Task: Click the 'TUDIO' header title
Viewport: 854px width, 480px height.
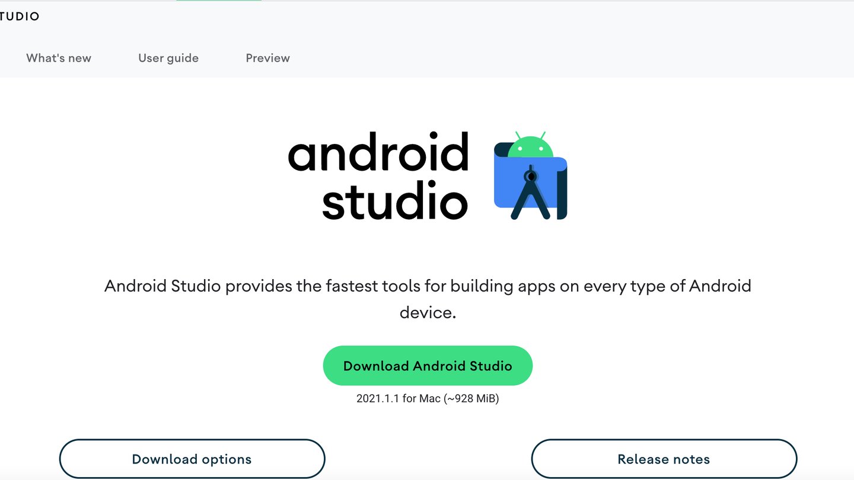Action: [x=20, y=17]
